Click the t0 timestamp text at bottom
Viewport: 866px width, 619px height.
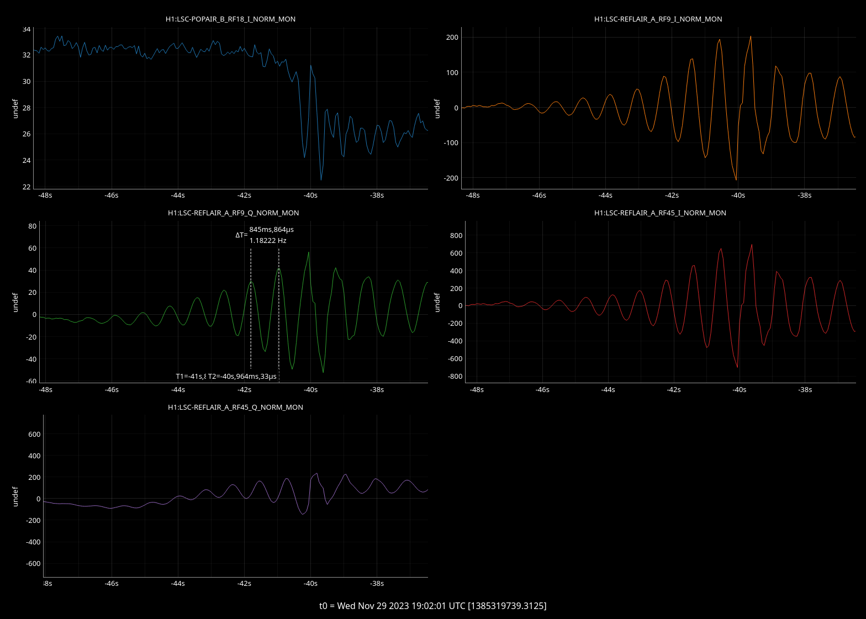[x=432, y=606]
